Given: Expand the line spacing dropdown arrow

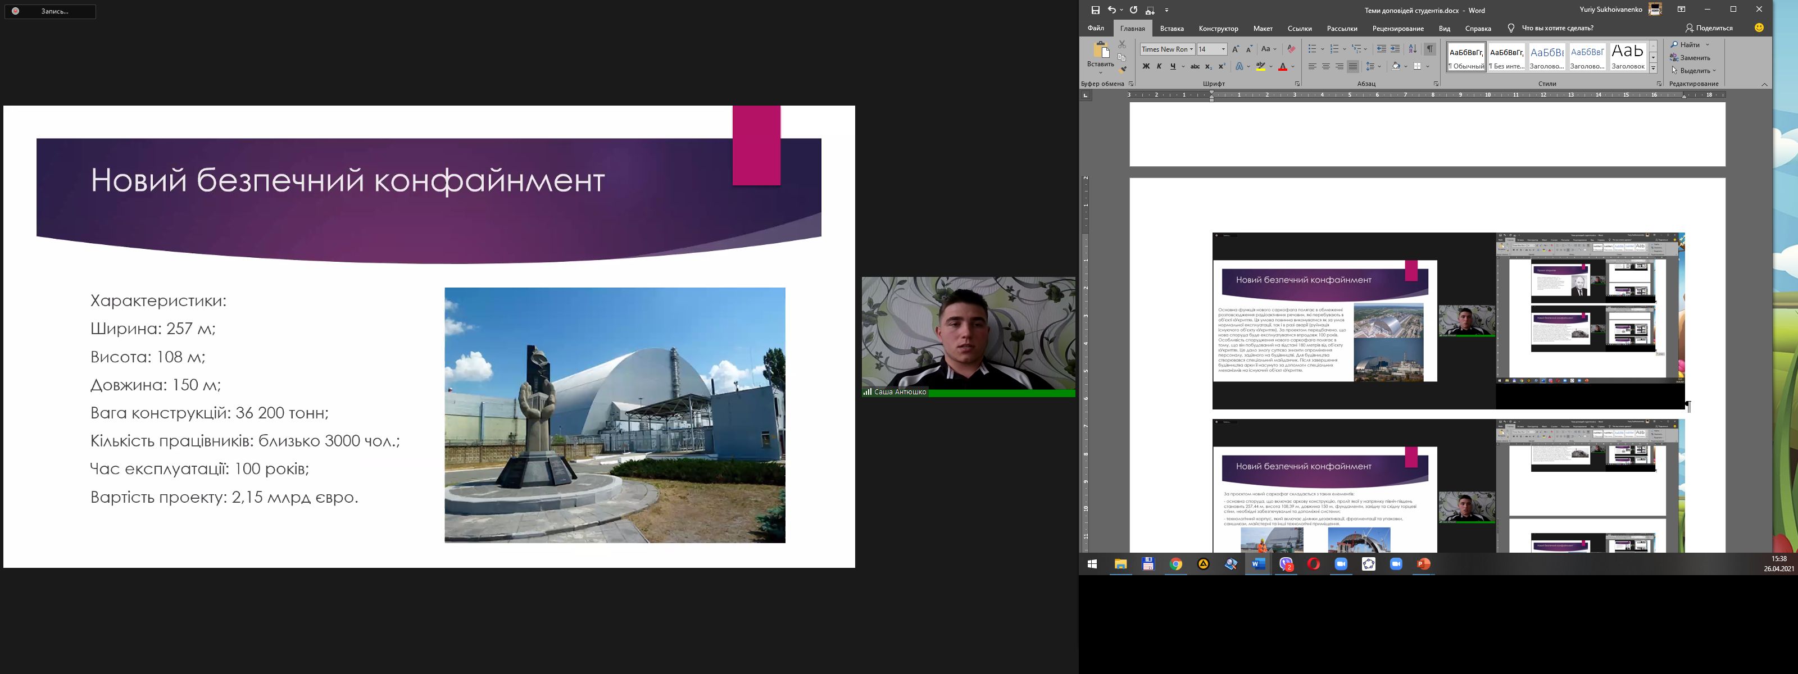Looking at the screenshot, I should pos(1379,66).
